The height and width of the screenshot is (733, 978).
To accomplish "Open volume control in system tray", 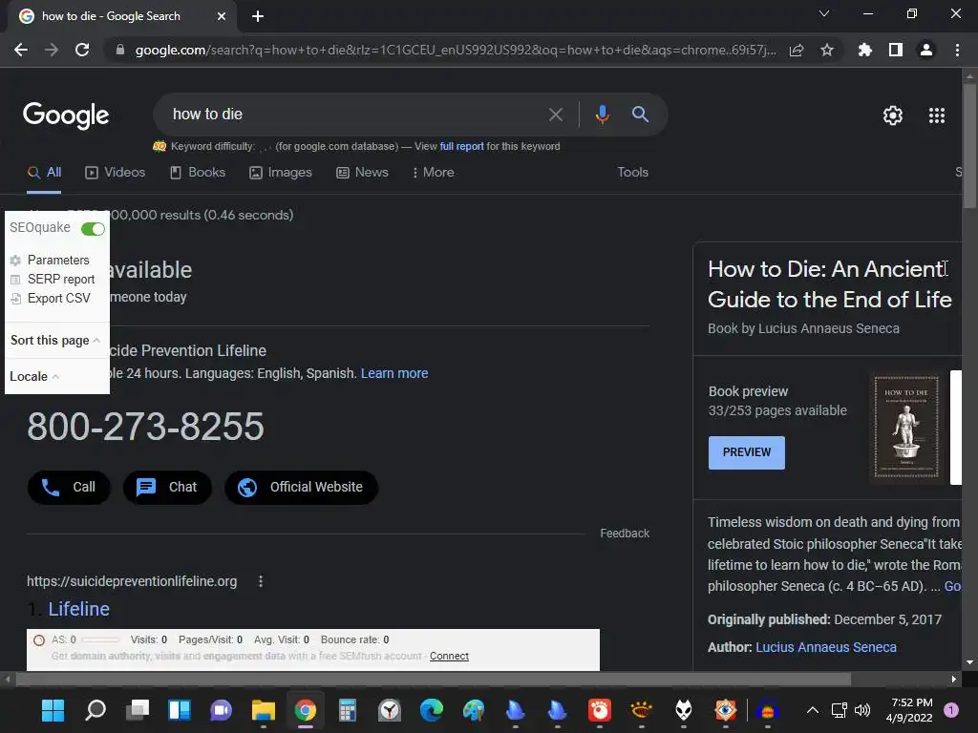I will [x=862, y=710].
